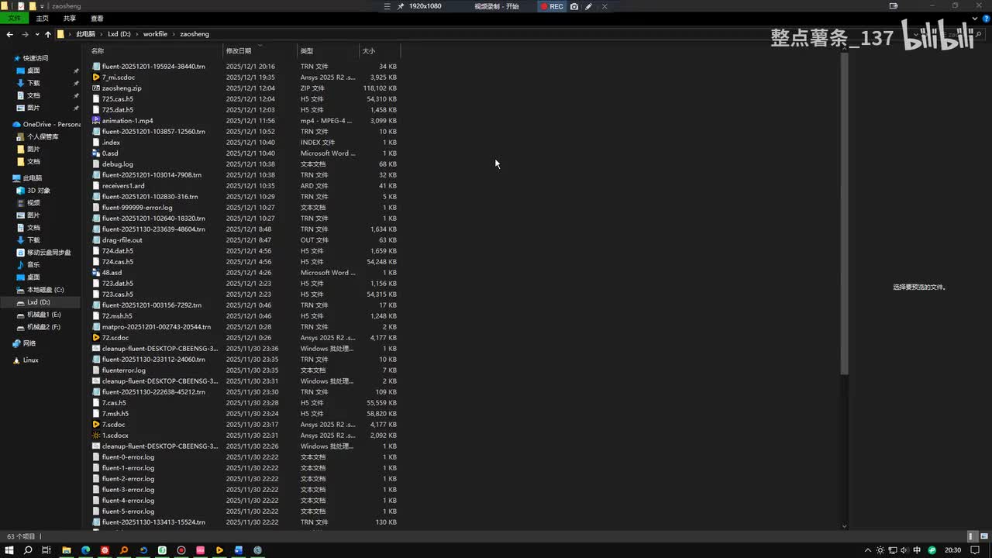Open the 共享 ribbon tab

(x=70, y=18)
